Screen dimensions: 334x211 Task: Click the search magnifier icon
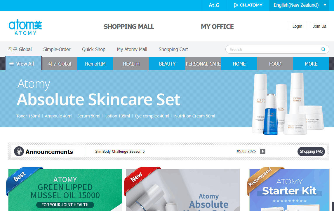coord(323,49)
